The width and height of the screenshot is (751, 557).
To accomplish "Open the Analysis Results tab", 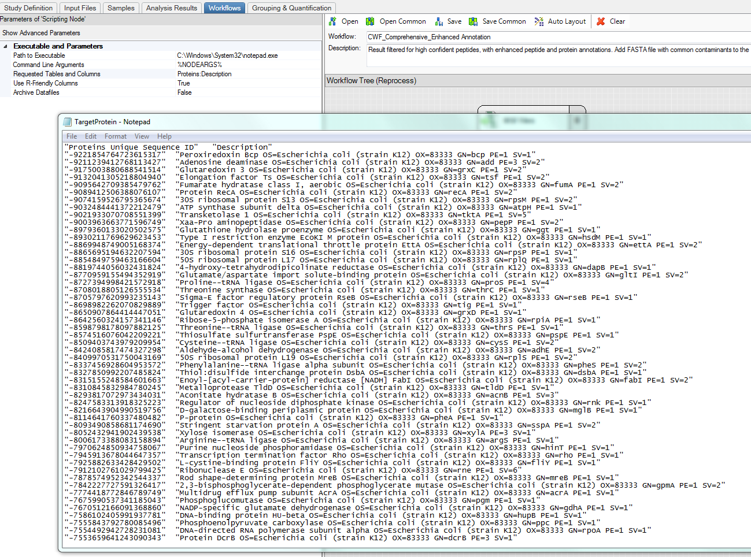I will click(171, 8).
